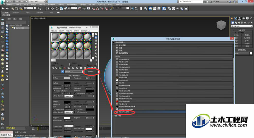Toggle the Exit color checkbox under Refract

click(75, 109)
